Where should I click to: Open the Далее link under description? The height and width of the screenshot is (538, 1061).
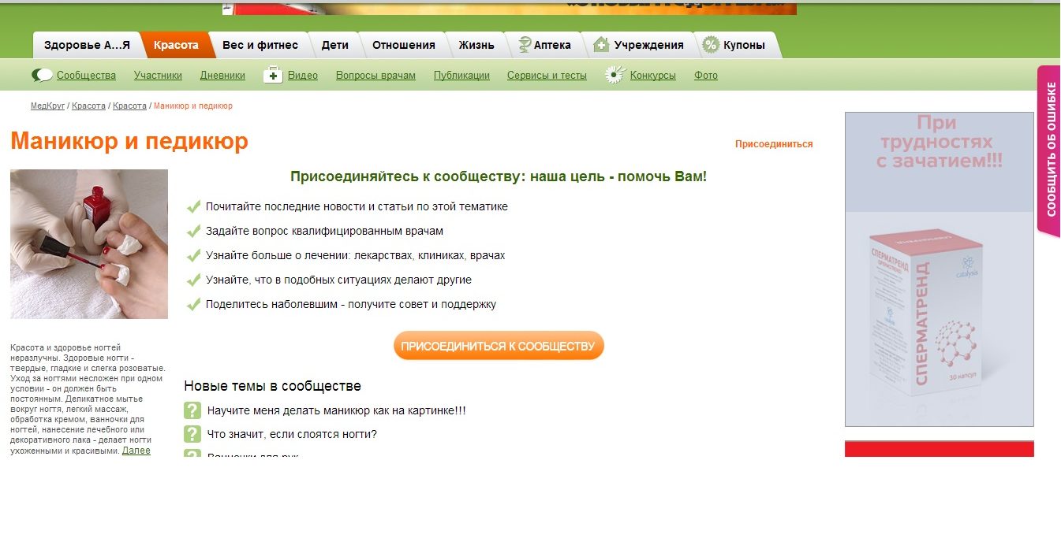tap(136, 451)
